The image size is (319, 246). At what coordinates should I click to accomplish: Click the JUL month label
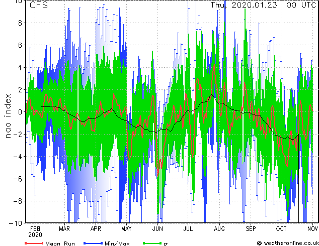188,229
